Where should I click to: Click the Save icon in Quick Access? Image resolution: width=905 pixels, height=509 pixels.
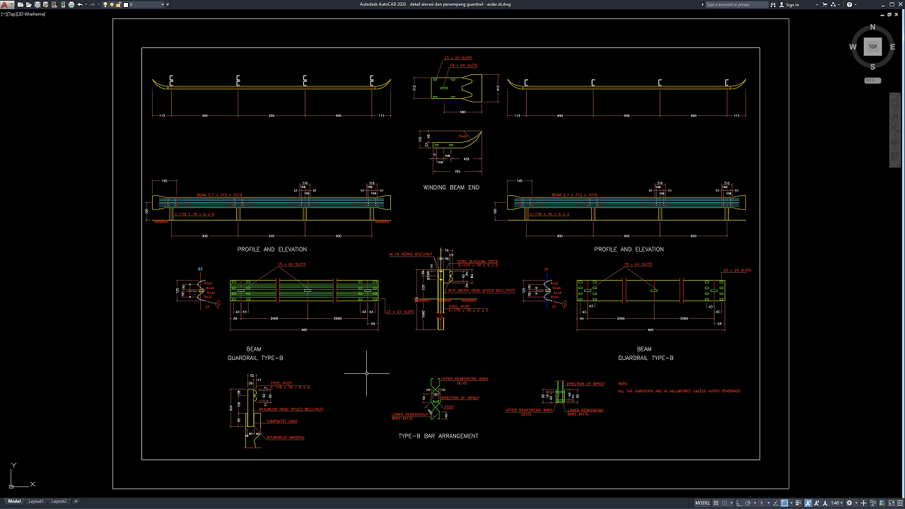36,5
